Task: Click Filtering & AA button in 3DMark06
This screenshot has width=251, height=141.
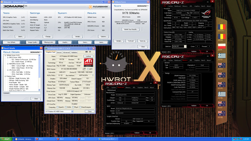Action: click(x=49, y=42)
